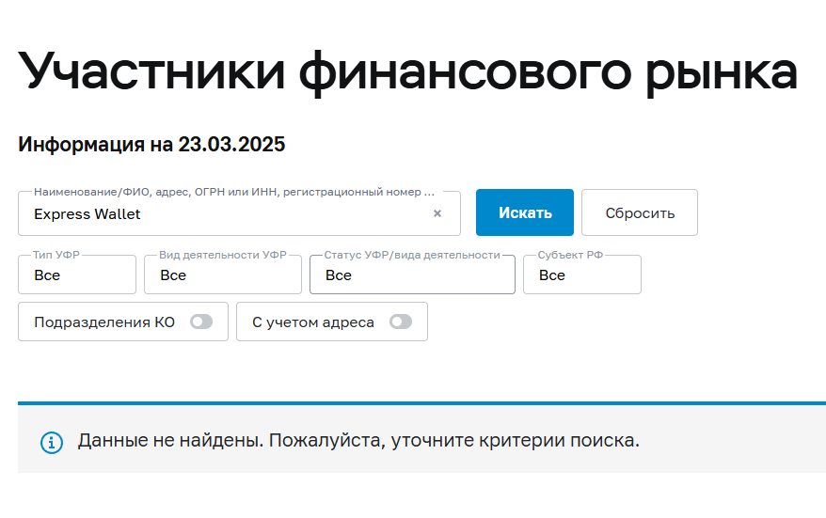
Task: Clear the Express Wallet search text
Action: (x=437, y=213)
